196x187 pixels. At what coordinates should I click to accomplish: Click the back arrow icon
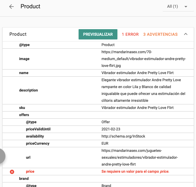coord(11,7)
